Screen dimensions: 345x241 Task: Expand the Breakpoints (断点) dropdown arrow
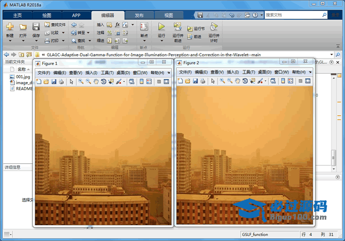144,40
